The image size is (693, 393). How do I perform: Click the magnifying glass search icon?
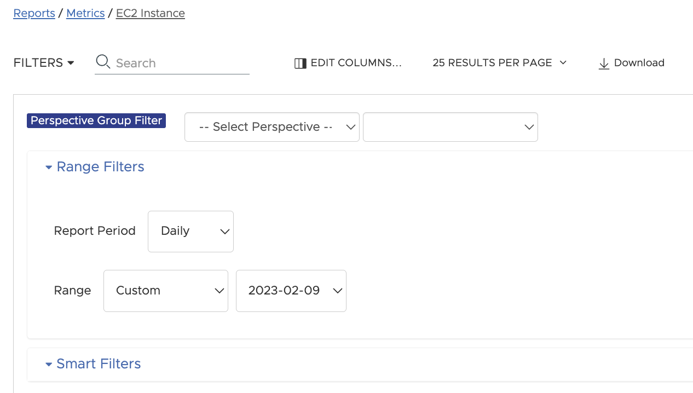click(102, 62)
